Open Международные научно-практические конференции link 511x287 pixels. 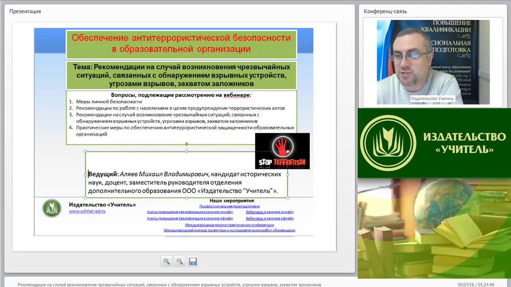pos(230,225)
